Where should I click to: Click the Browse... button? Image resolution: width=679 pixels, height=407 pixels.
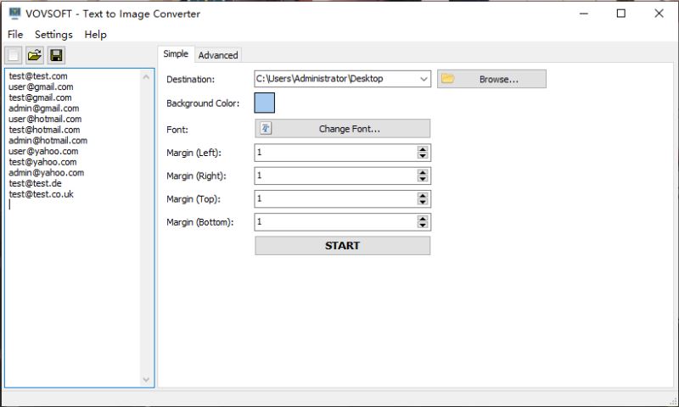tap(491, 79)
